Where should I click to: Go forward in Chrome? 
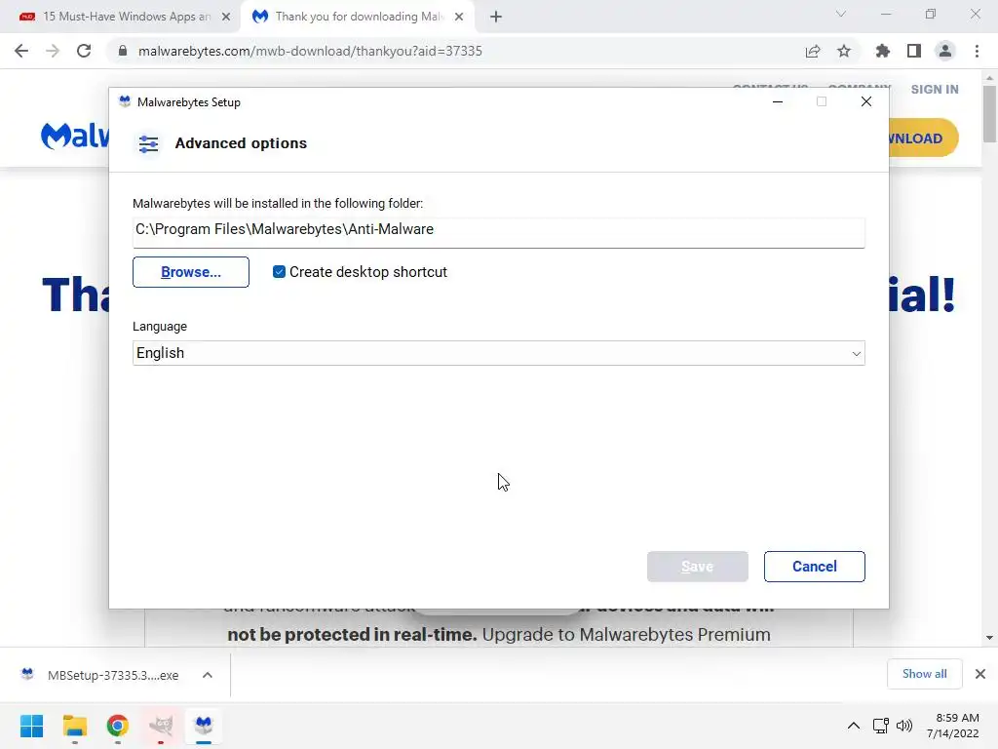pos(53,51)
